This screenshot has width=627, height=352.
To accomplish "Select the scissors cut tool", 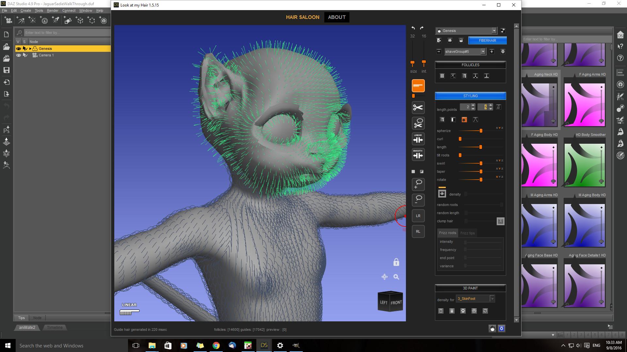I will (x=418, y=108).
